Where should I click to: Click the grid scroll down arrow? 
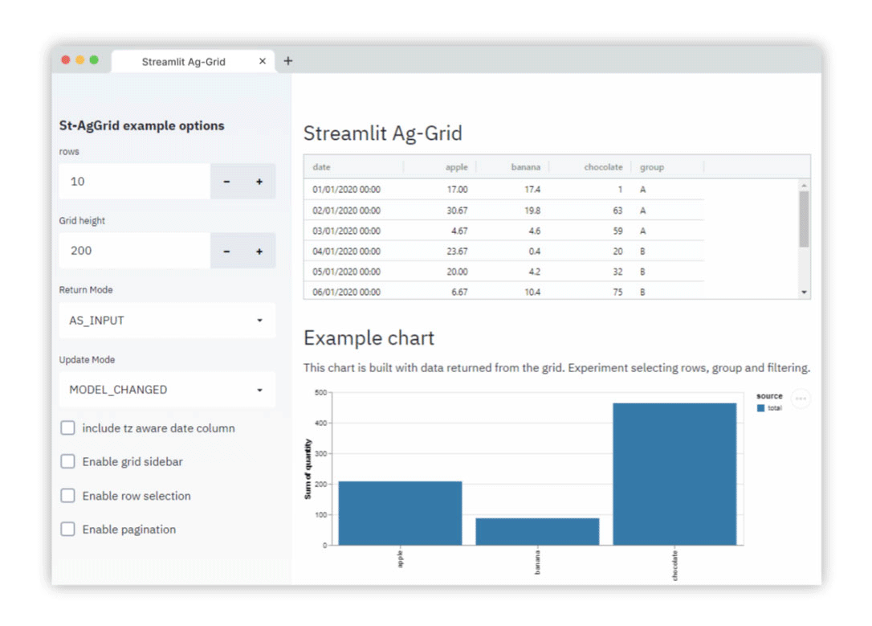805,293
